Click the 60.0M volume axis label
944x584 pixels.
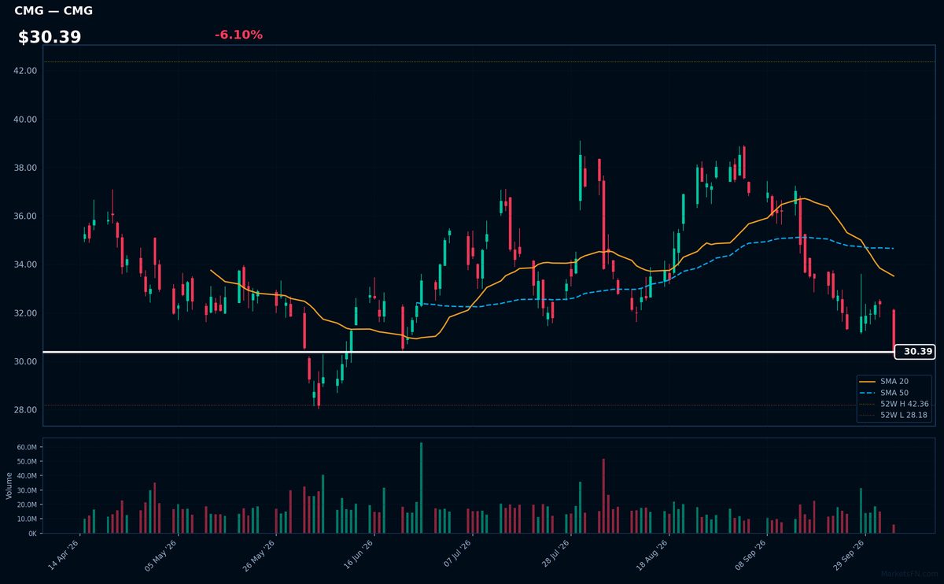coord(28,447)
